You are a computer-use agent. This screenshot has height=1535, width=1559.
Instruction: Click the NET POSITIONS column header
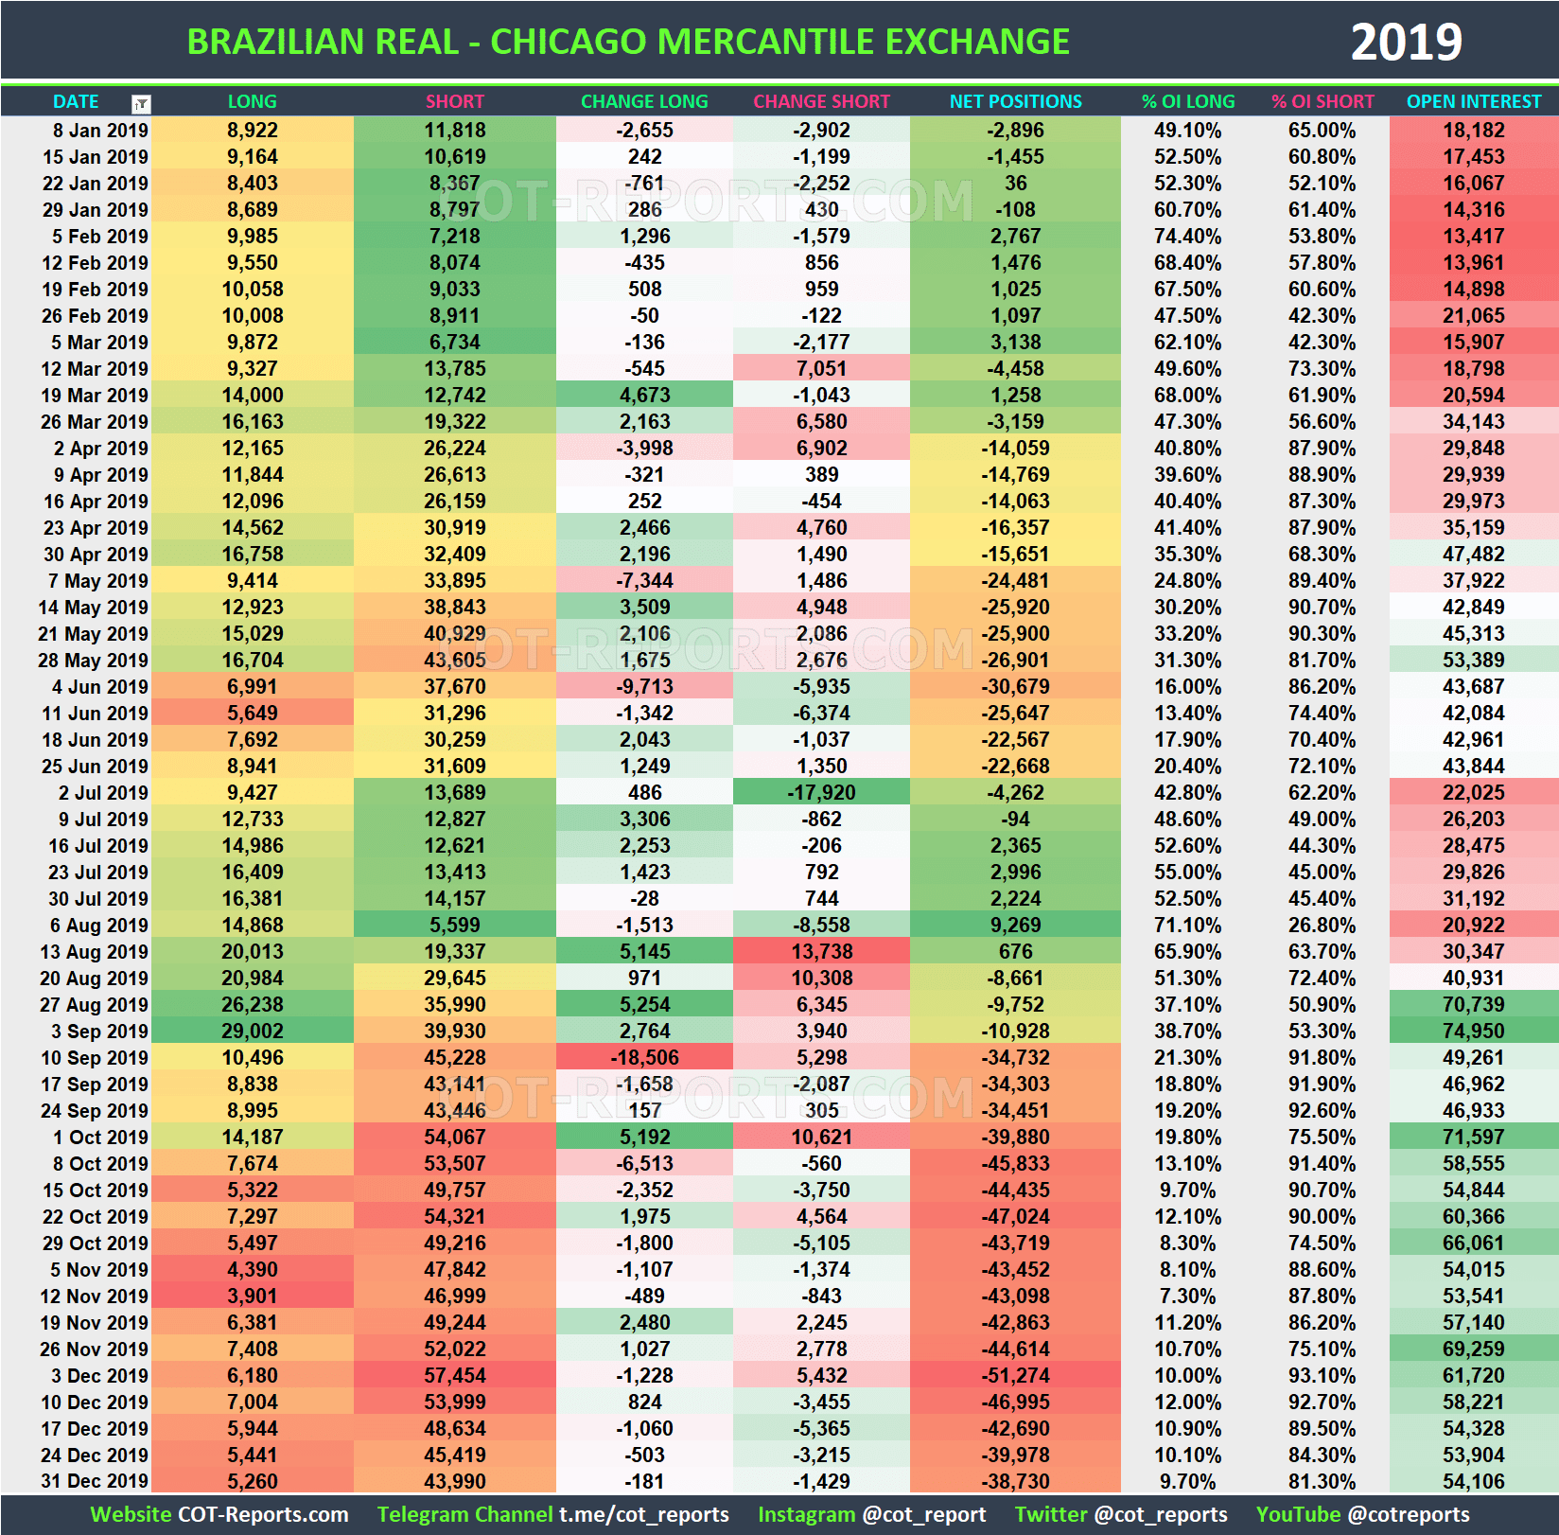[x=1014, y=101]
